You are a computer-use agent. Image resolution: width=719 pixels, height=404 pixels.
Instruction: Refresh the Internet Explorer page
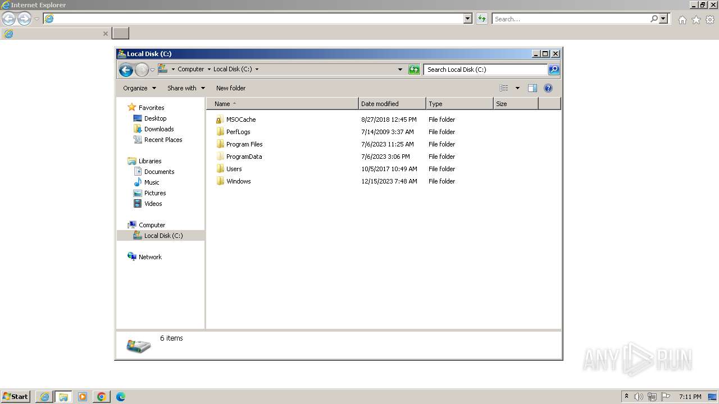pyautogui.click(x=481, y=19)
